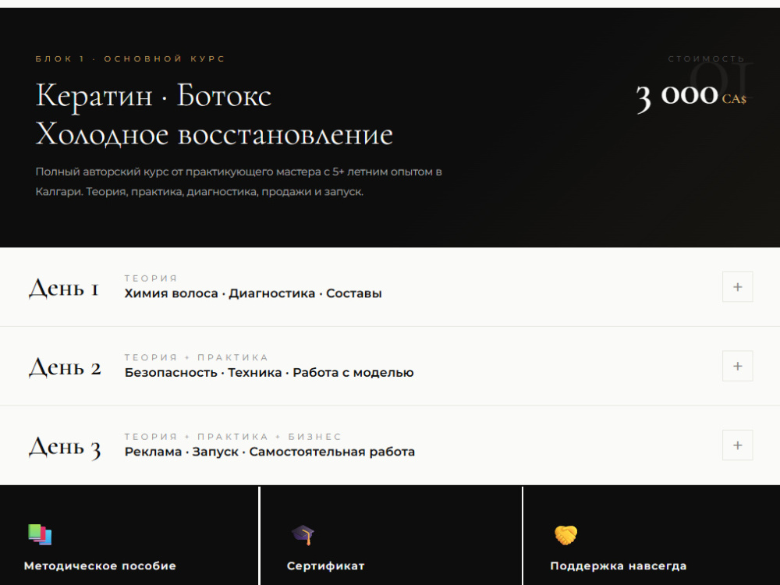This screenshot has width=780, height=585.
Task: Click the 'СТОИМОСТЬ' label
Action: pos(707,58)
